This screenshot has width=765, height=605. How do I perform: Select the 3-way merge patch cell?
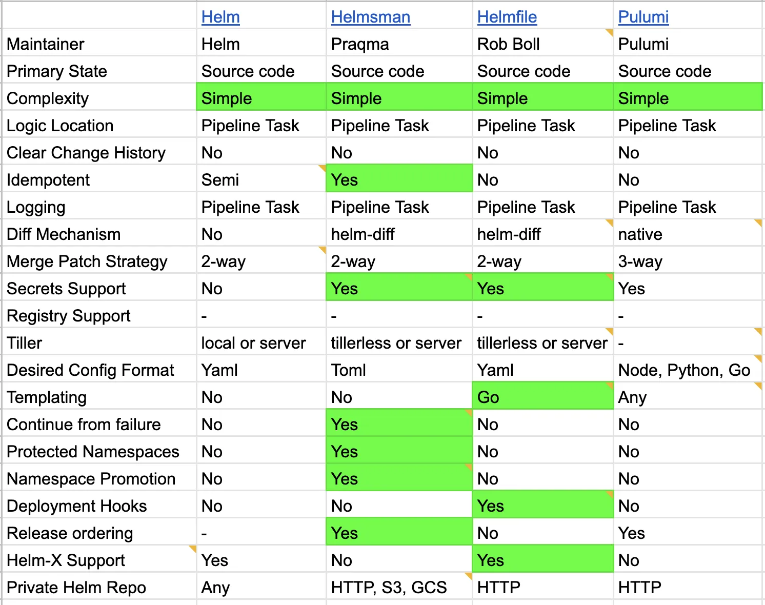click(688, 260)
